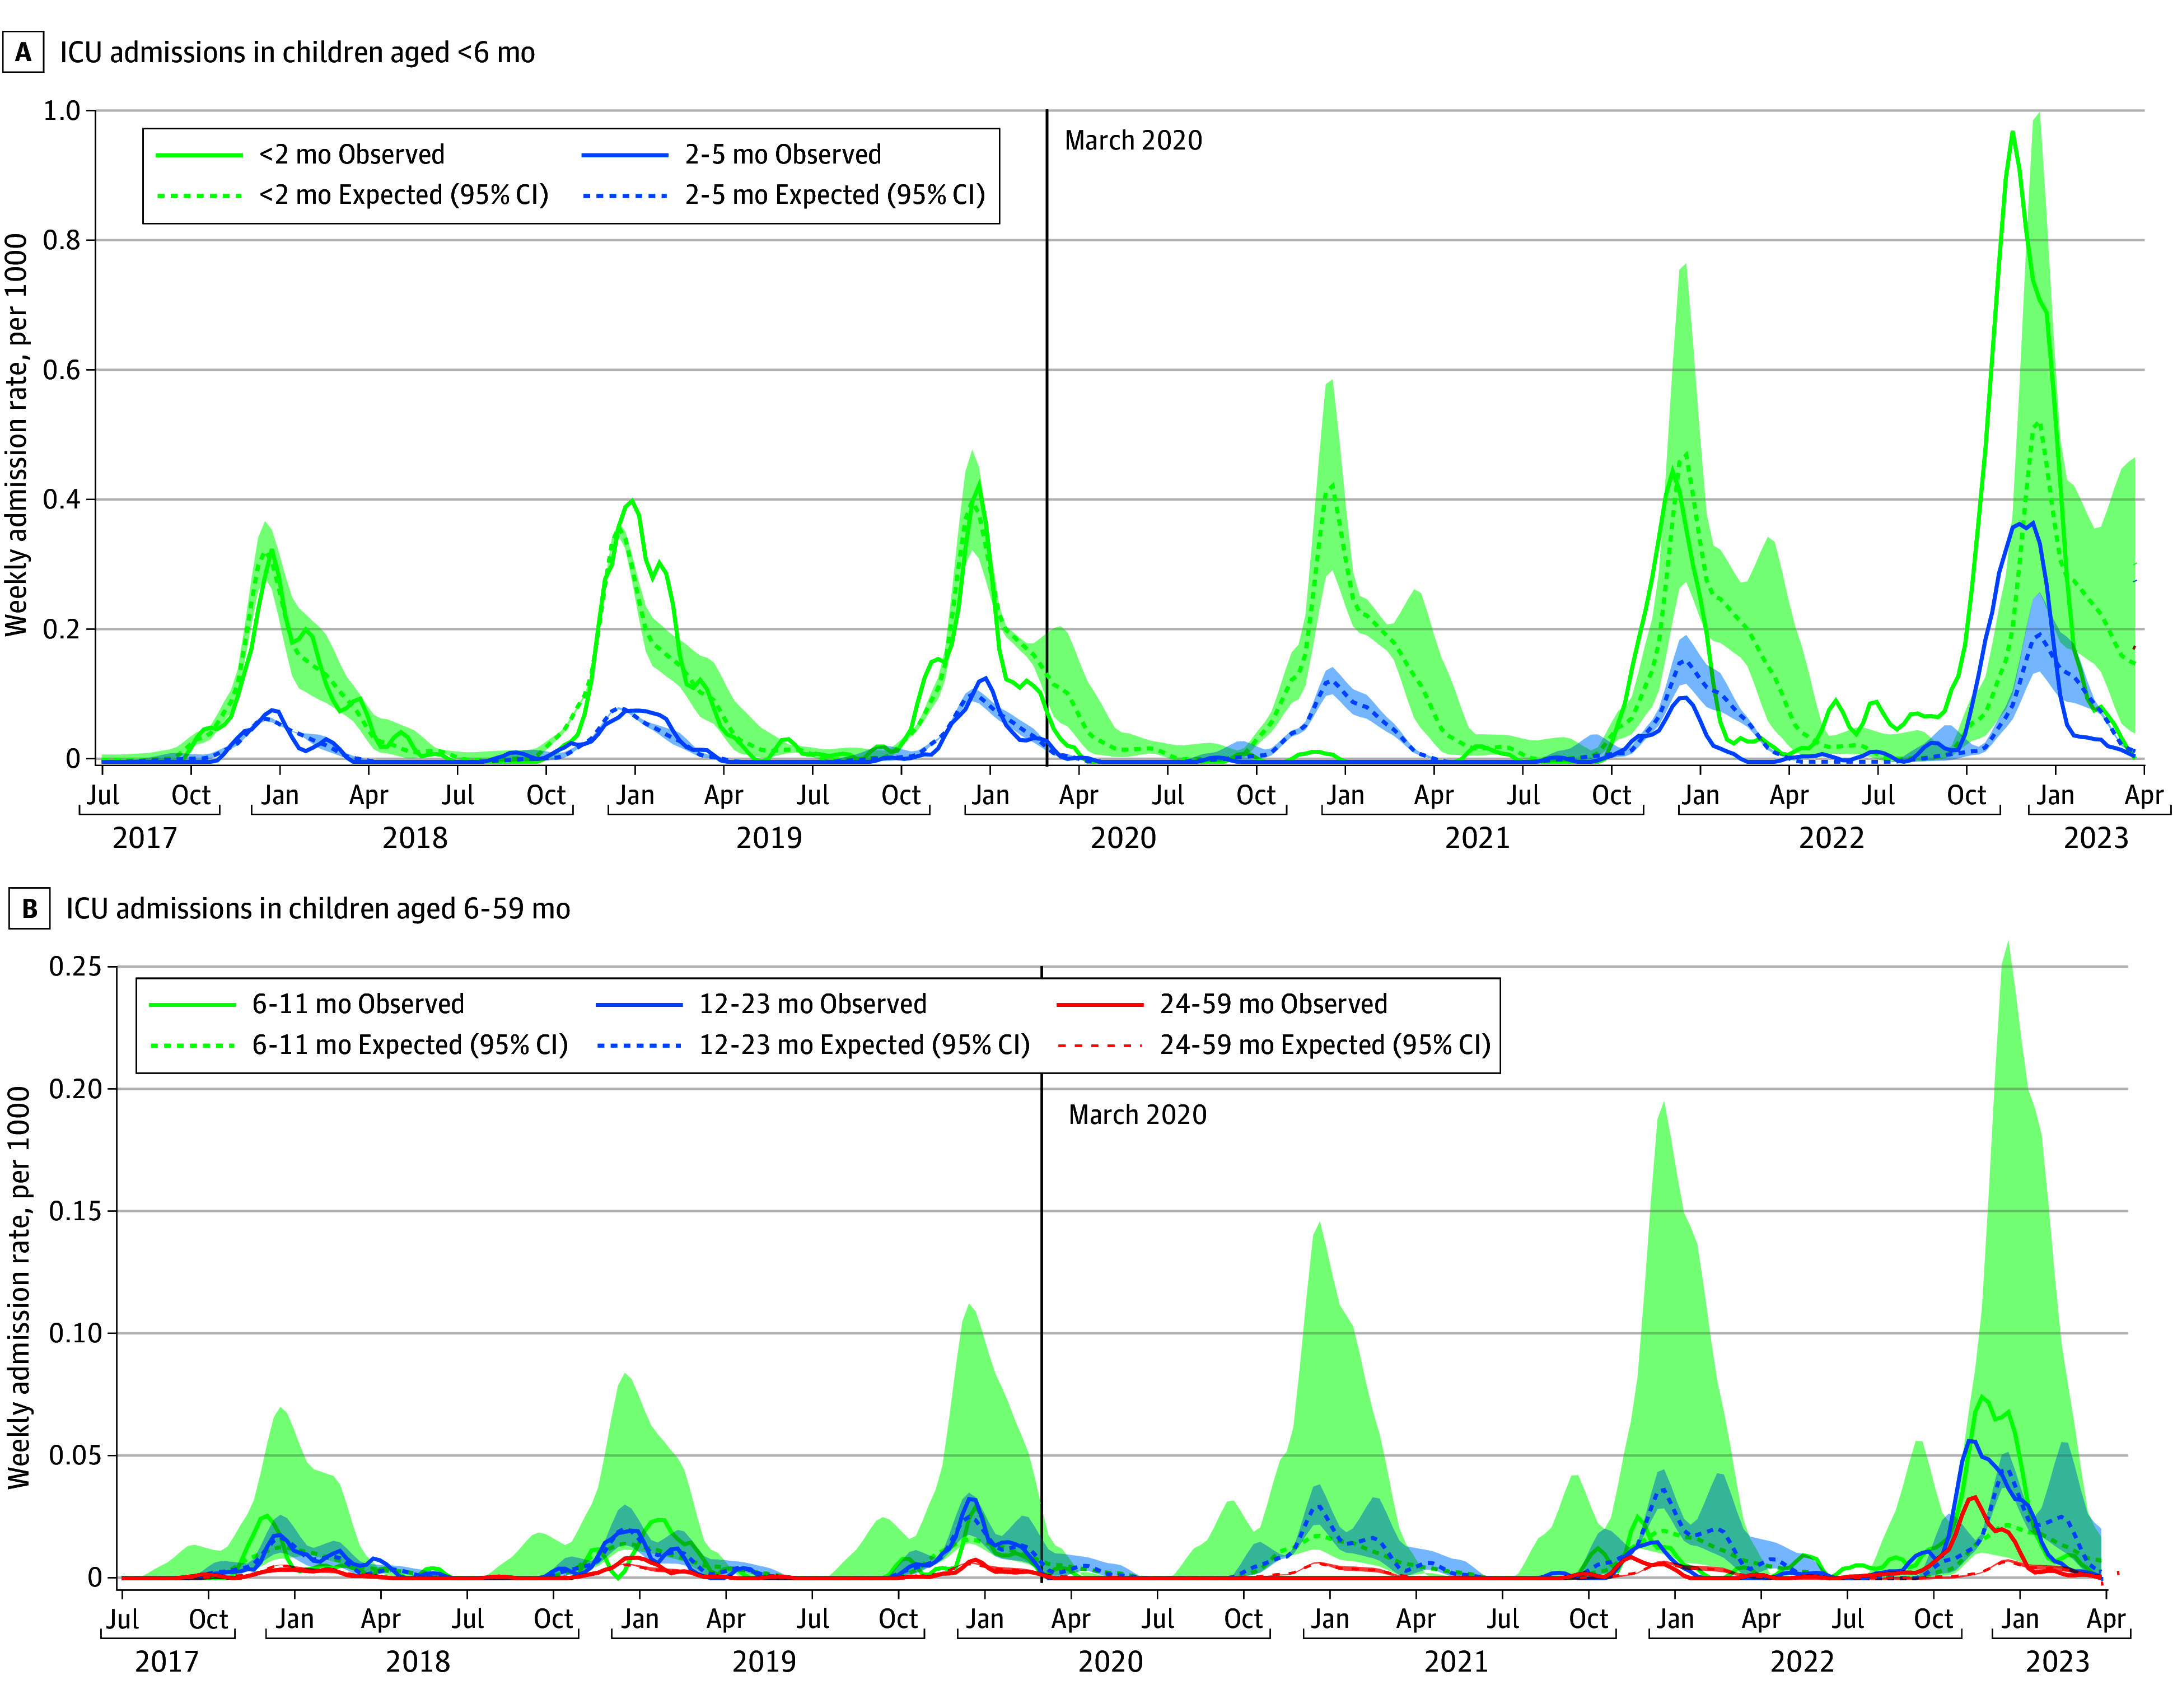Image resolution: width=2182 pixels, height=1708 pixels.
Task: Click green dotted swatch for 6-11 mo Expected
Action: [193, 1045]
